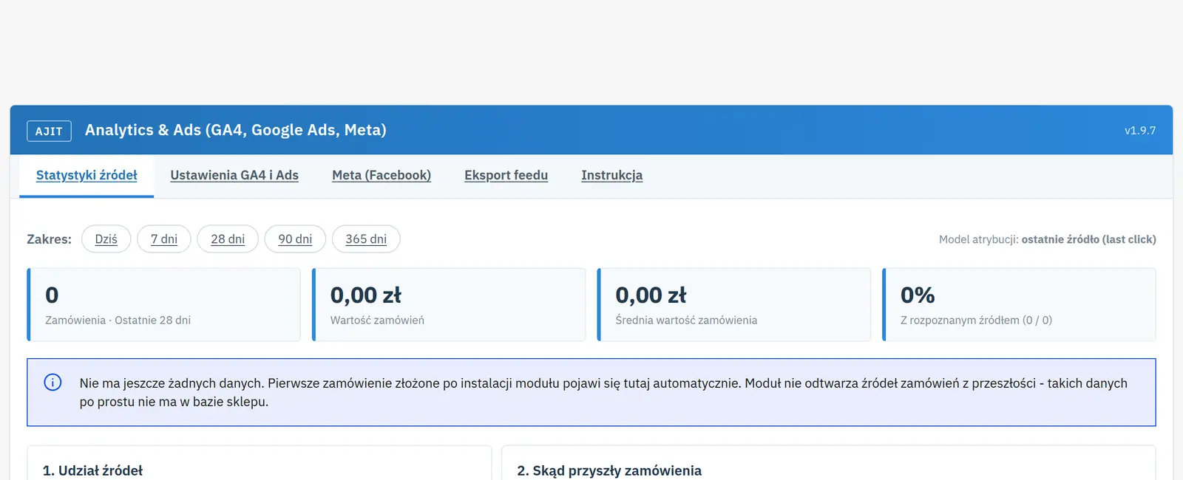Image resolution: width=1183 pixels, height=480 pixels.
Task: Click the Średnia wartość zamówienia card
Action: [734, 304]
